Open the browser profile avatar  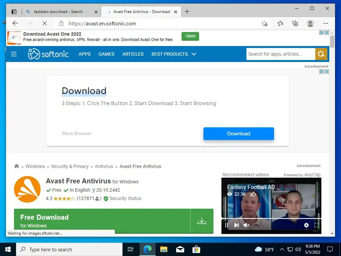tap(310, 23)
